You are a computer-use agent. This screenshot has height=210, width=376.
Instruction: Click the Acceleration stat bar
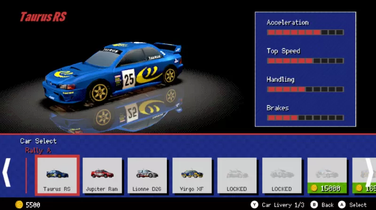coord(305,32)
